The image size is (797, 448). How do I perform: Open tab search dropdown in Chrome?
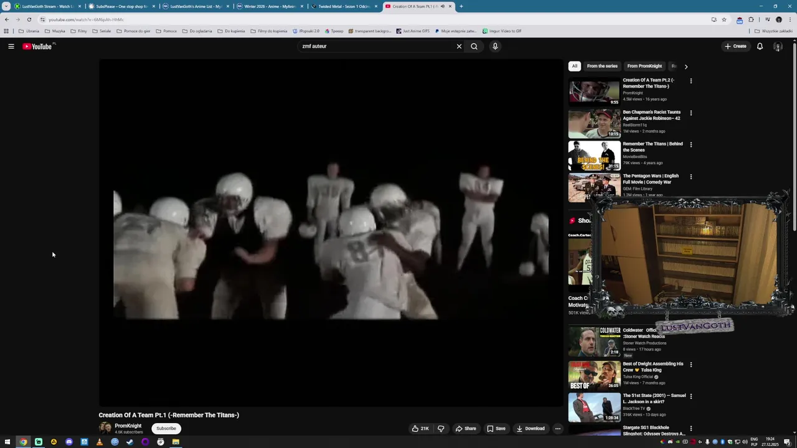click(6, 6)
